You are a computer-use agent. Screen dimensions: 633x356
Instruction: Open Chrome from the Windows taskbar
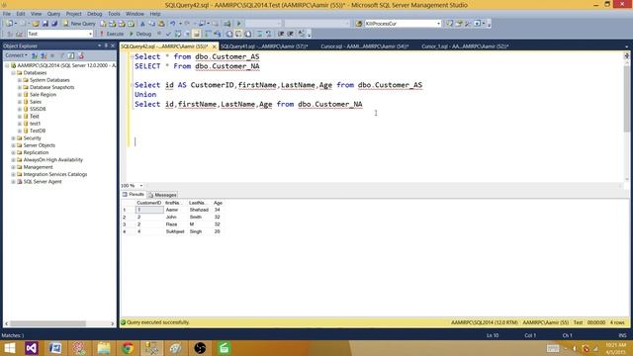point(128,348)
